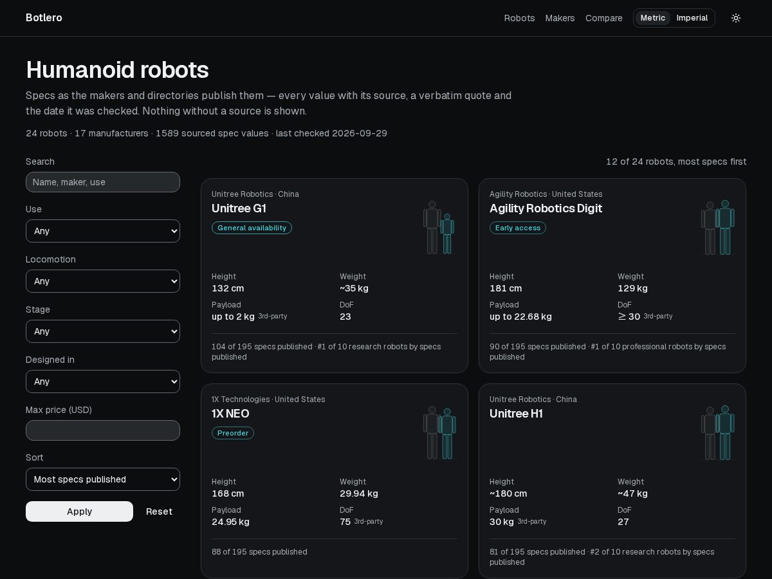The height and width of the screenshot is (579, 772).
Task: Open the Stage dropdown
Action: (x=103, y=331)
